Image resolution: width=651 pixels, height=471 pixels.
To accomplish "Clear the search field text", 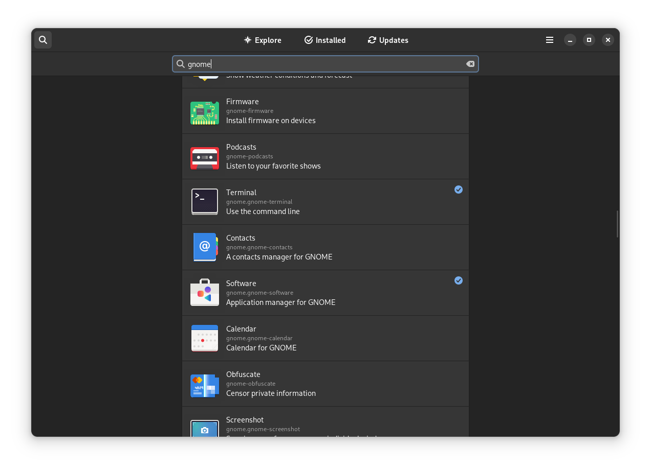I will point(470,64).
